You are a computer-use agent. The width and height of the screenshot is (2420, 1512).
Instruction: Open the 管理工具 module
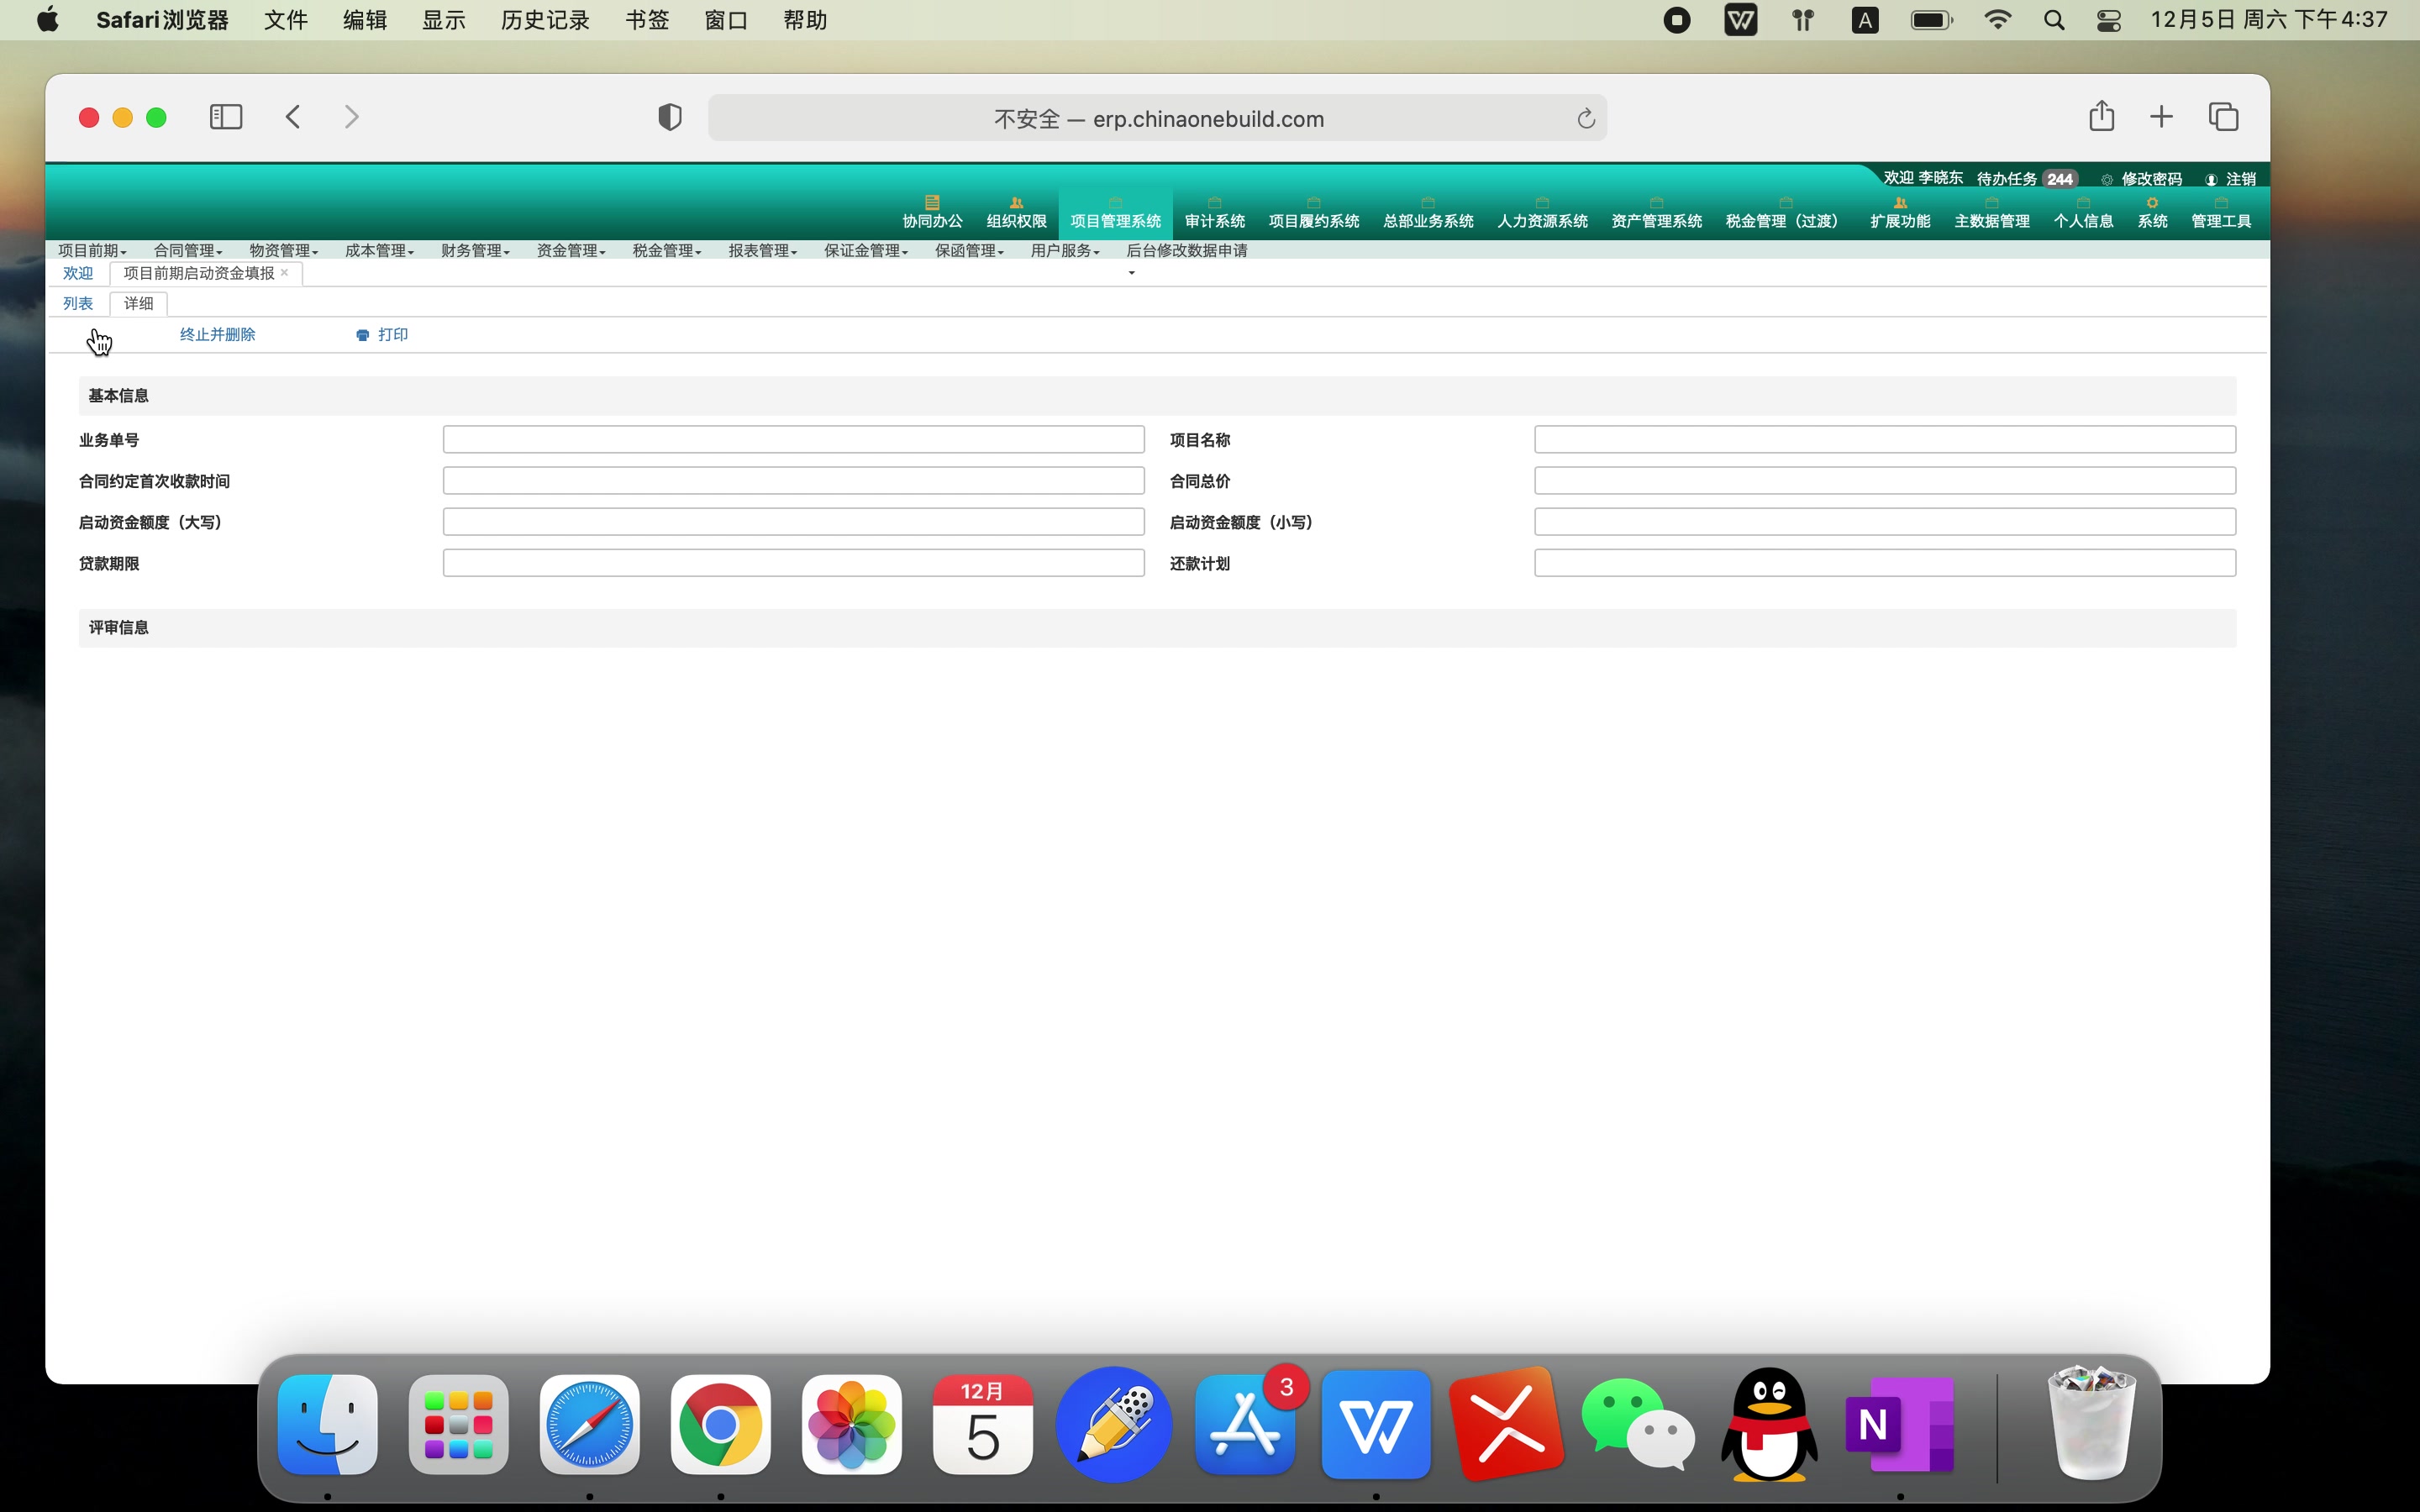[2221, 213]
